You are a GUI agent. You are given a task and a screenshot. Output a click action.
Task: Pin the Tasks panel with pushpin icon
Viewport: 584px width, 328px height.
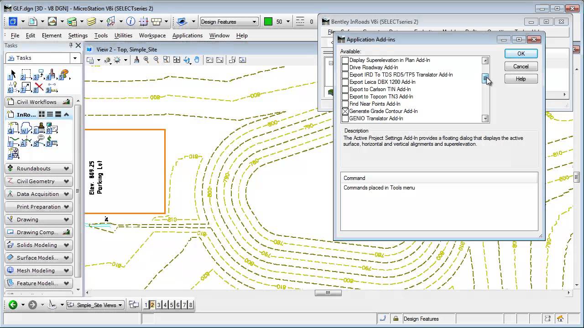tap(71, 45)
